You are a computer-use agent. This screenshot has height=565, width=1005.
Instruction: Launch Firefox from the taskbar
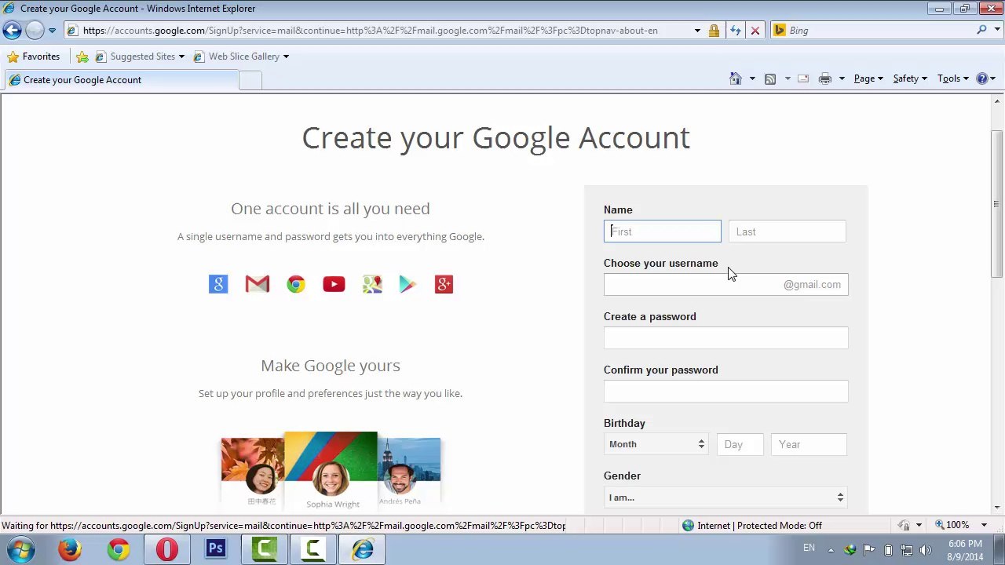70,549
